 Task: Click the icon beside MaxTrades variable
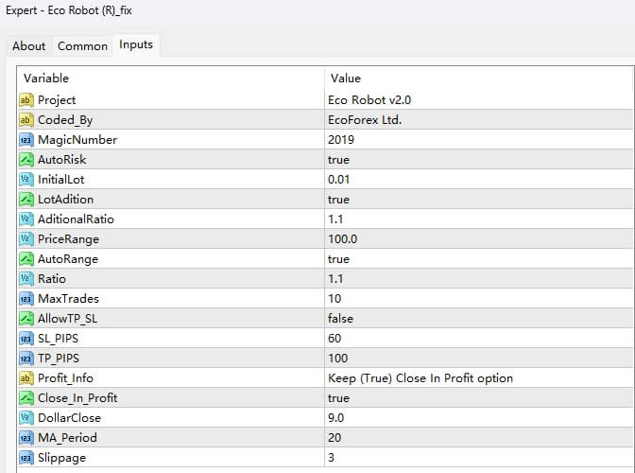click(26, 298)
